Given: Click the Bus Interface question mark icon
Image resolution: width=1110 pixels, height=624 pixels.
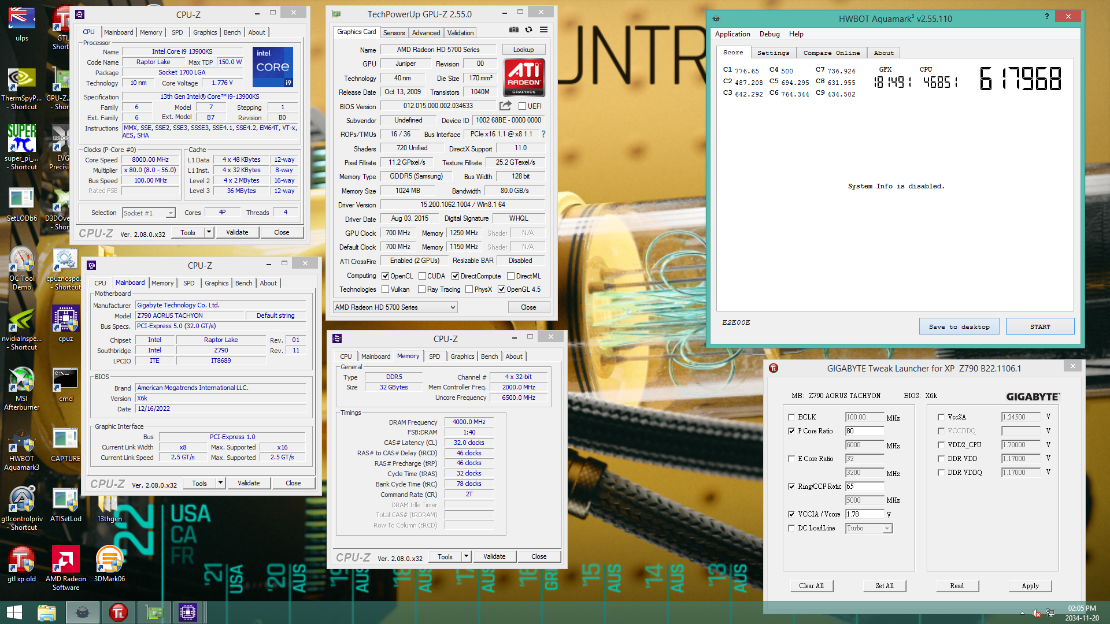Looking at the screenshot, I should (543, 134).
